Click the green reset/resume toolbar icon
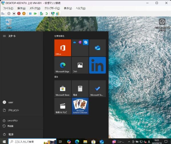Viewport: 171px width, 144px height. coord(35,13)
